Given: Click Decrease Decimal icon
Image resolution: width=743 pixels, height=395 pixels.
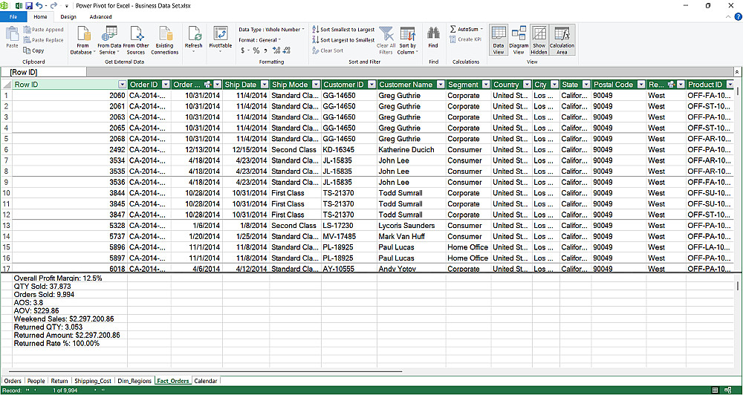Looking at the screenshot, I should pyautogui.click(x=288, y=50).
